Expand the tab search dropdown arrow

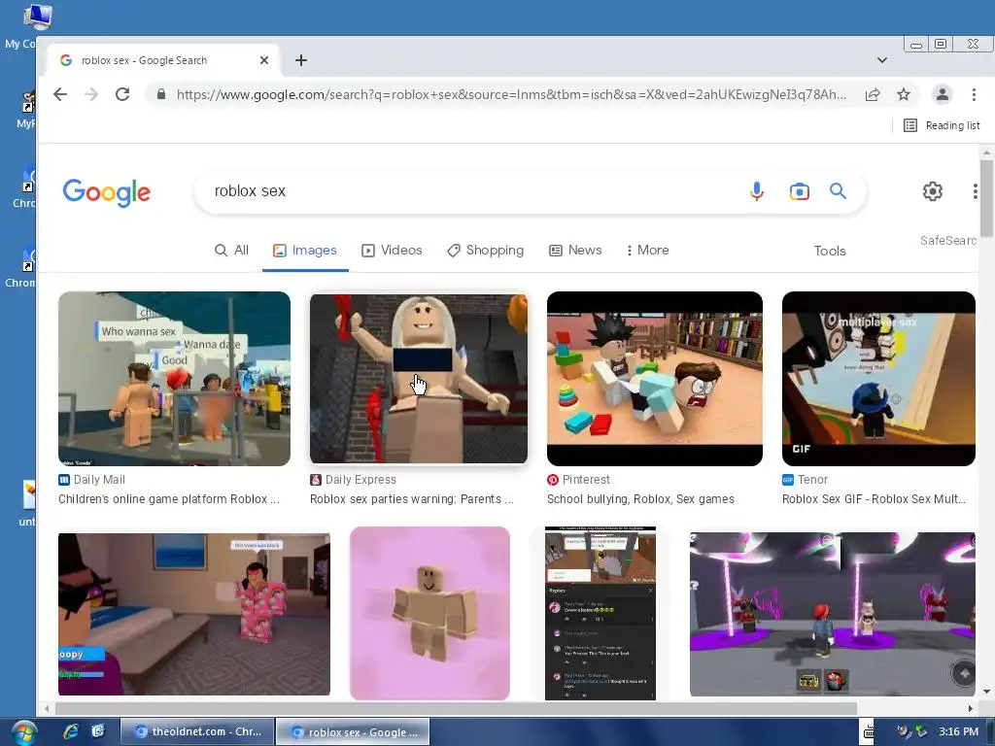882,60
